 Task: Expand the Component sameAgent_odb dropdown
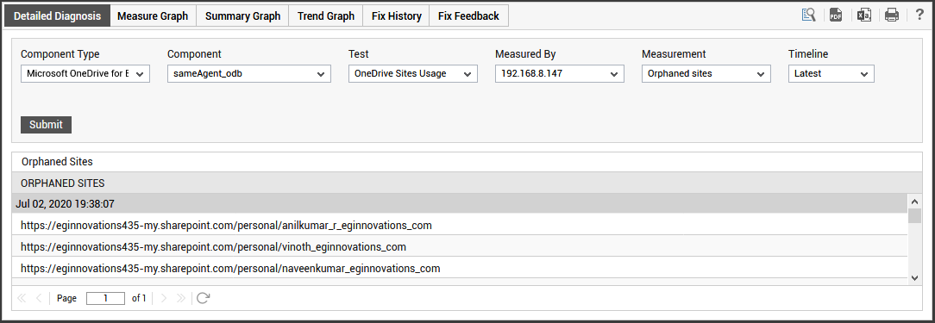(249, 74)
